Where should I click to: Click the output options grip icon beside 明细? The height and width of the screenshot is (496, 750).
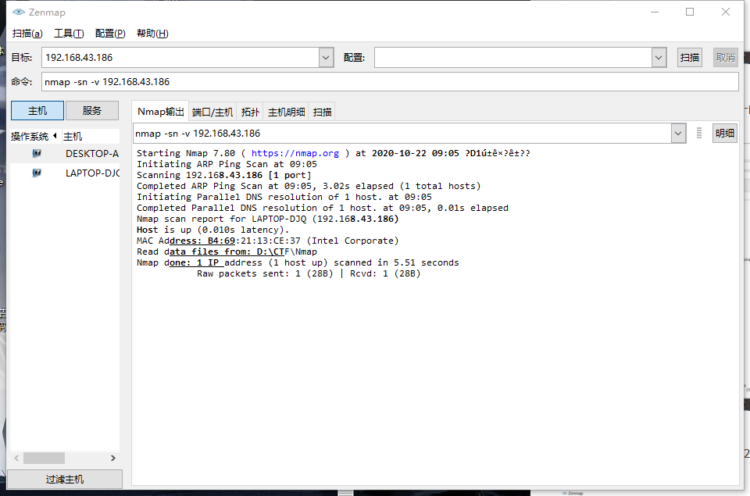click(698, 133)
